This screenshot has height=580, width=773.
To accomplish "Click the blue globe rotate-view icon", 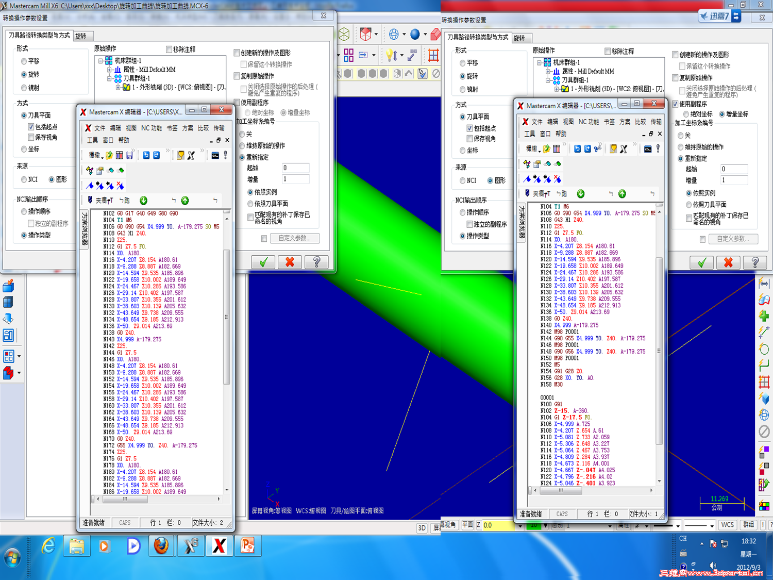I will [394, 35].
